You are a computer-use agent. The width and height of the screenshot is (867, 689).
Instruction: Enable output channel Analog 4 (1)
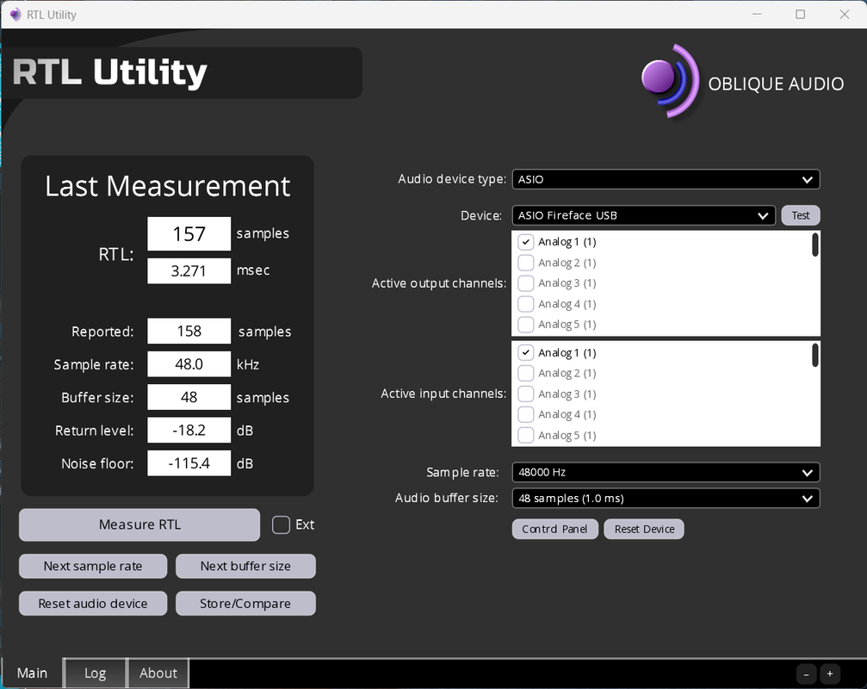tap(525, 304)
